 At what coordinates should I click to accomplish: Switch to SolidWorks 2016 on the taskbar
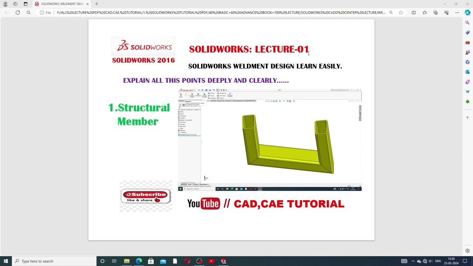tap(223, 261)
